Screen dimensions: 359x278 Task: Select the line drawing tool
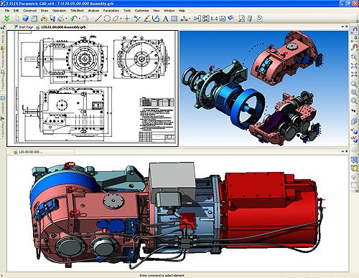(98, 19)
